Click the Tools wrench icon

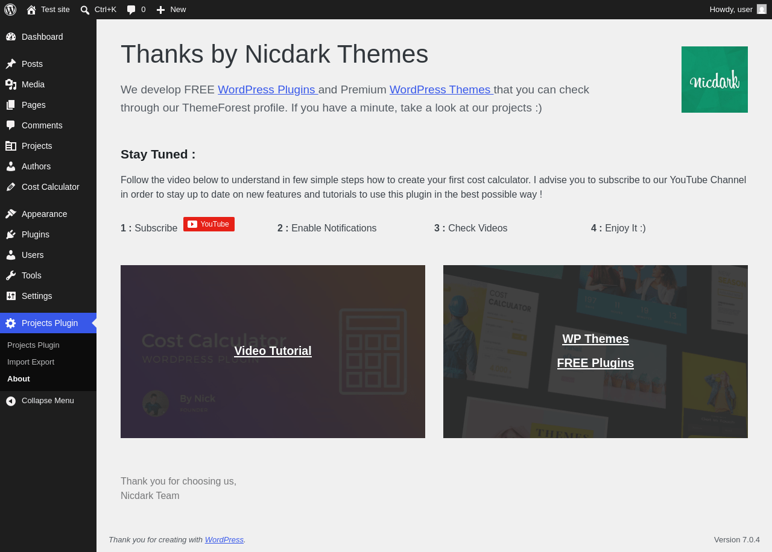[11, 275]
